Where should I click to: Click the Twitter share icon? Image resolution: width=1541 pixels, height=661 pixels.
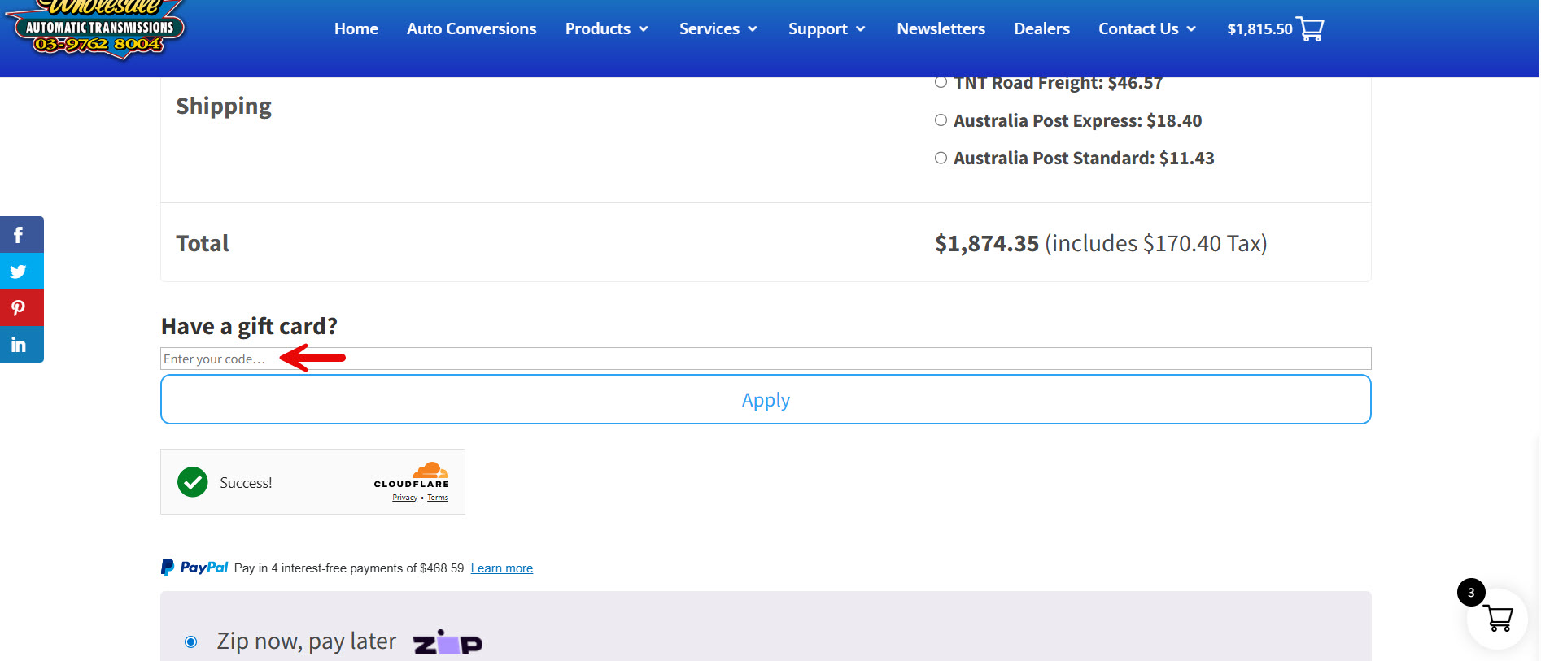[x=19, y=272]
